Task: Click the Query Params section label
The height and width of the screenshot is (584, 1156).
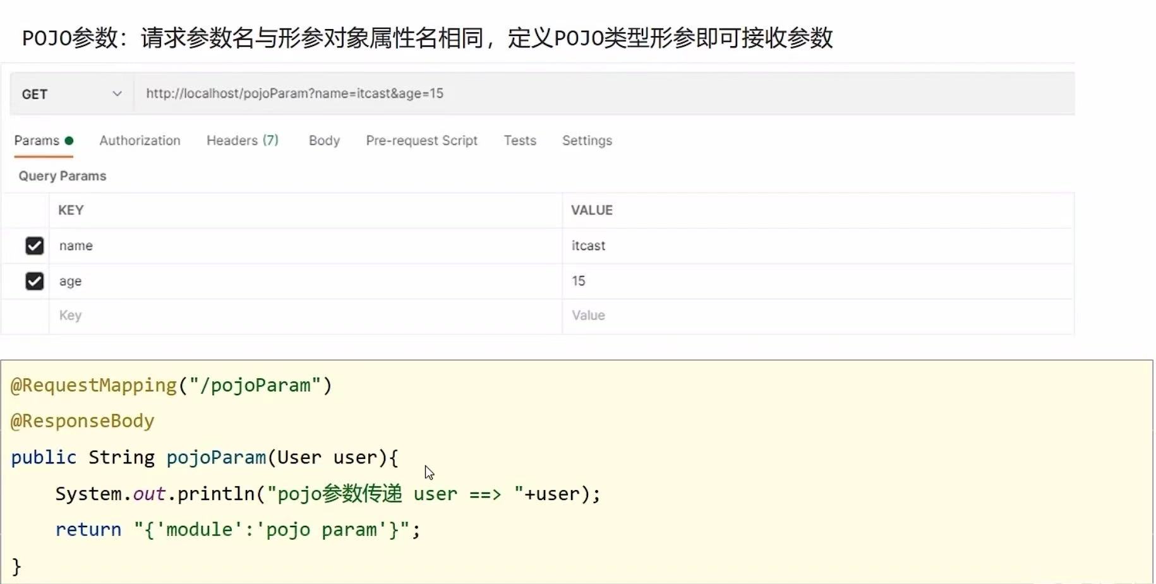Action: 62,176
